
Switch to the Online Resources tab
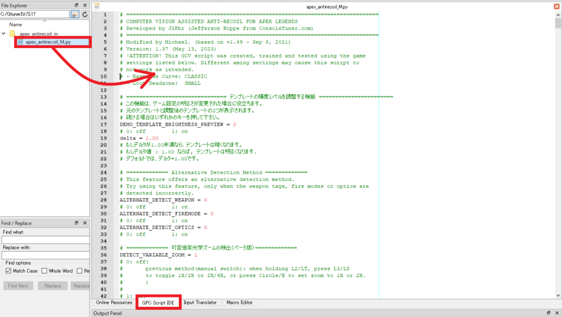click(114, 303)
